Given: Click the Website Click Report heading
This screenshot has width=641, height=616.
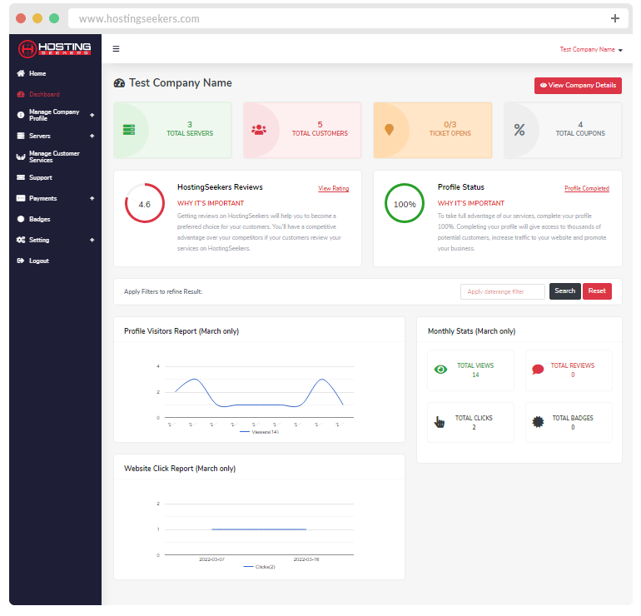Looking at the screenshot, I should click(x=180, y=469).
